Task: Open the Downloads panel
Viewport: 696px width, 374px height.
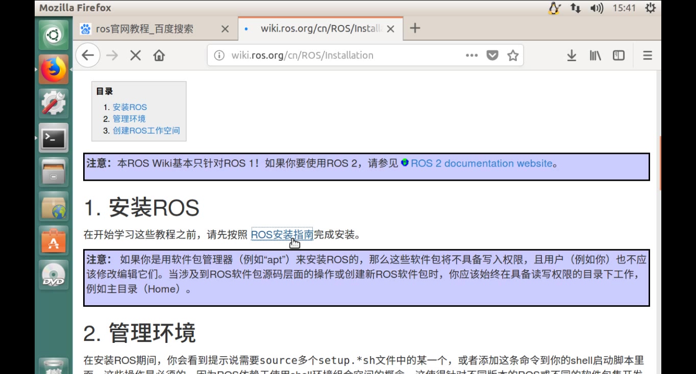Action: 571,55
